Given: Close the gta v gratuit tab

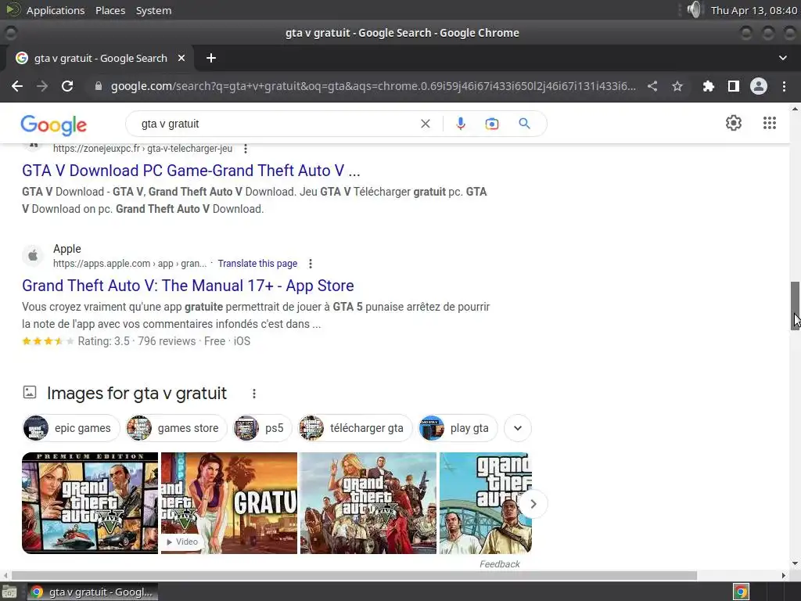Looking at the screenshot, I should [x=181, y=58].
